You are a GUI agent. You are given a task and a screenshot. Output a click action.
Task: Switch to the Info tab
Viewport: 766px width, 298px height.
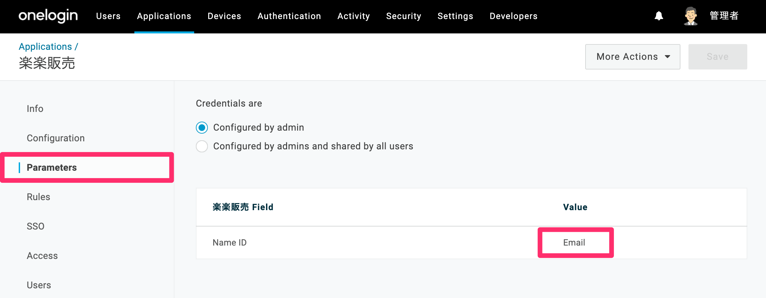(35, 109)
